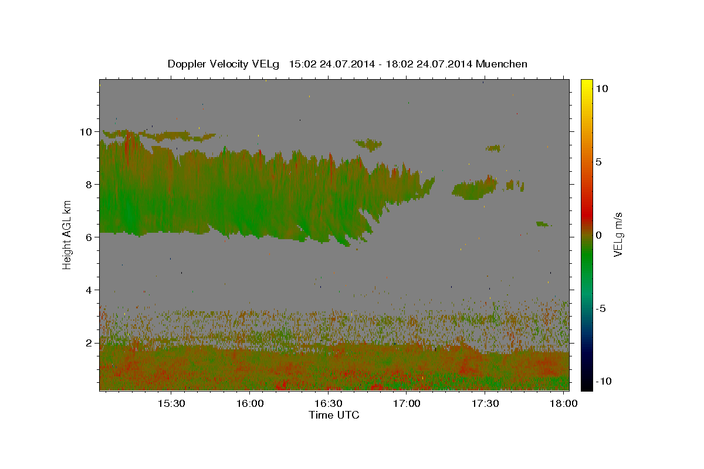Click the height axis label 6
Image resolution: width=704 pixels, height=469 pixels.
pyautogui.click(x=89, y=237)
